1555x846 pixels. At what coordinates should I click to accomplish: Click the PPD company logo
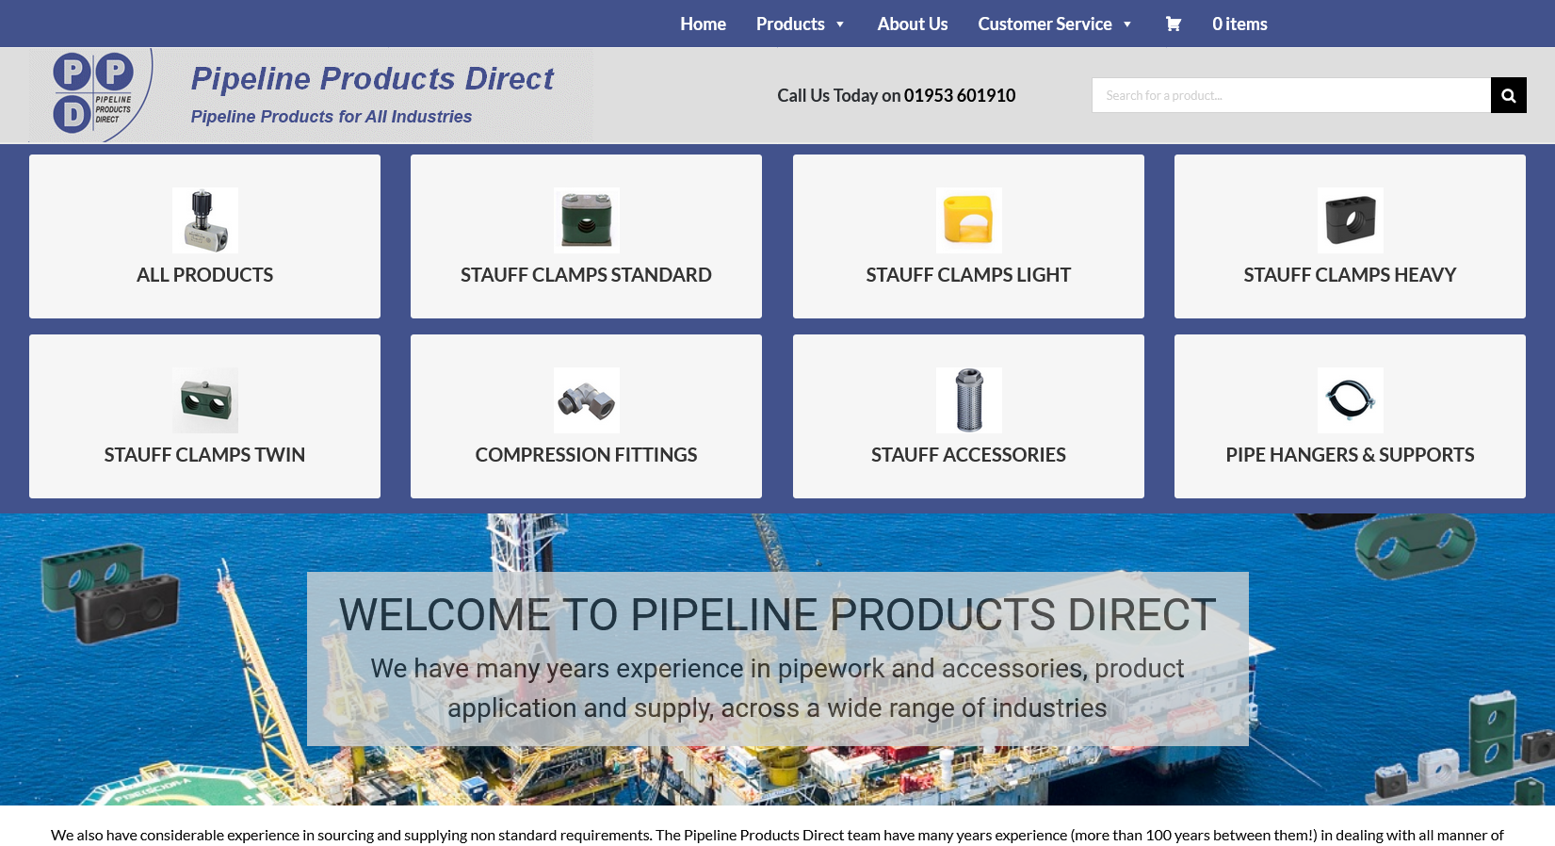pos(92,95)
